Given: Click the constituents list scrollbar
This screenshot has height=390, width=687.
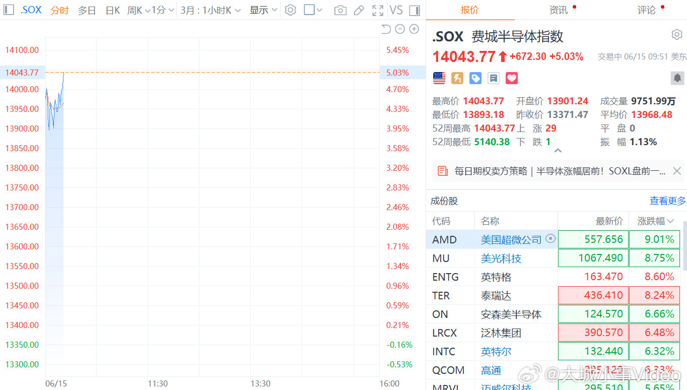Looking at the screenshot, I should (x=684, y=247).
